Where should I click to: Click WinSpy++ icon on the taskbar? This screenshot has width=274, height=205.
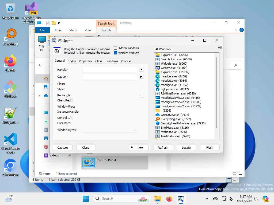tap(181, 199)
